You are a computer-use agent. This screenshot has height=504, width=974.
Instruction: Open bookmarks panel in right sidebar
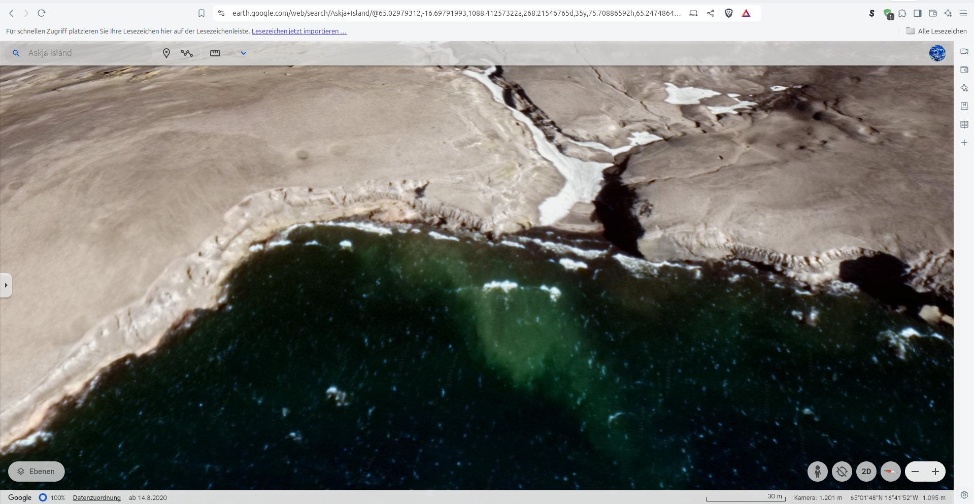964,106
